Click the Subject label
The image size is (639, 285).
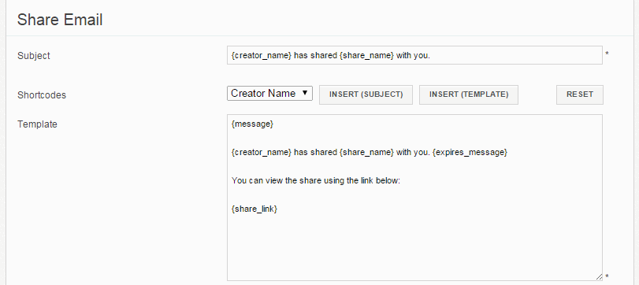tap(33, 56)
